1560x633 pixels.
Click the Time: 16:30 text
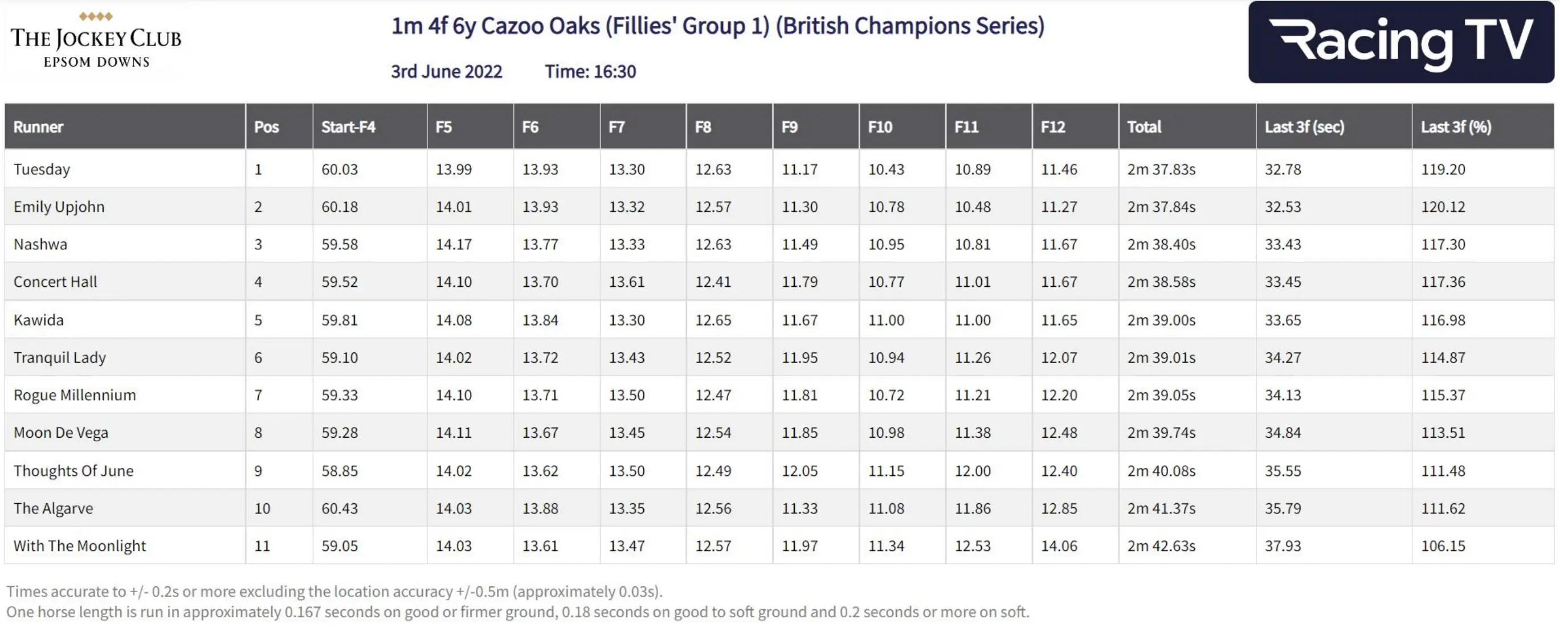(590, 71)
